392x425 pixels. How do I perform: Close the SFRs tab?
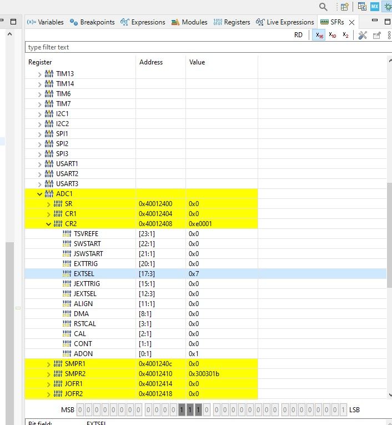click(x=351, y=22)
